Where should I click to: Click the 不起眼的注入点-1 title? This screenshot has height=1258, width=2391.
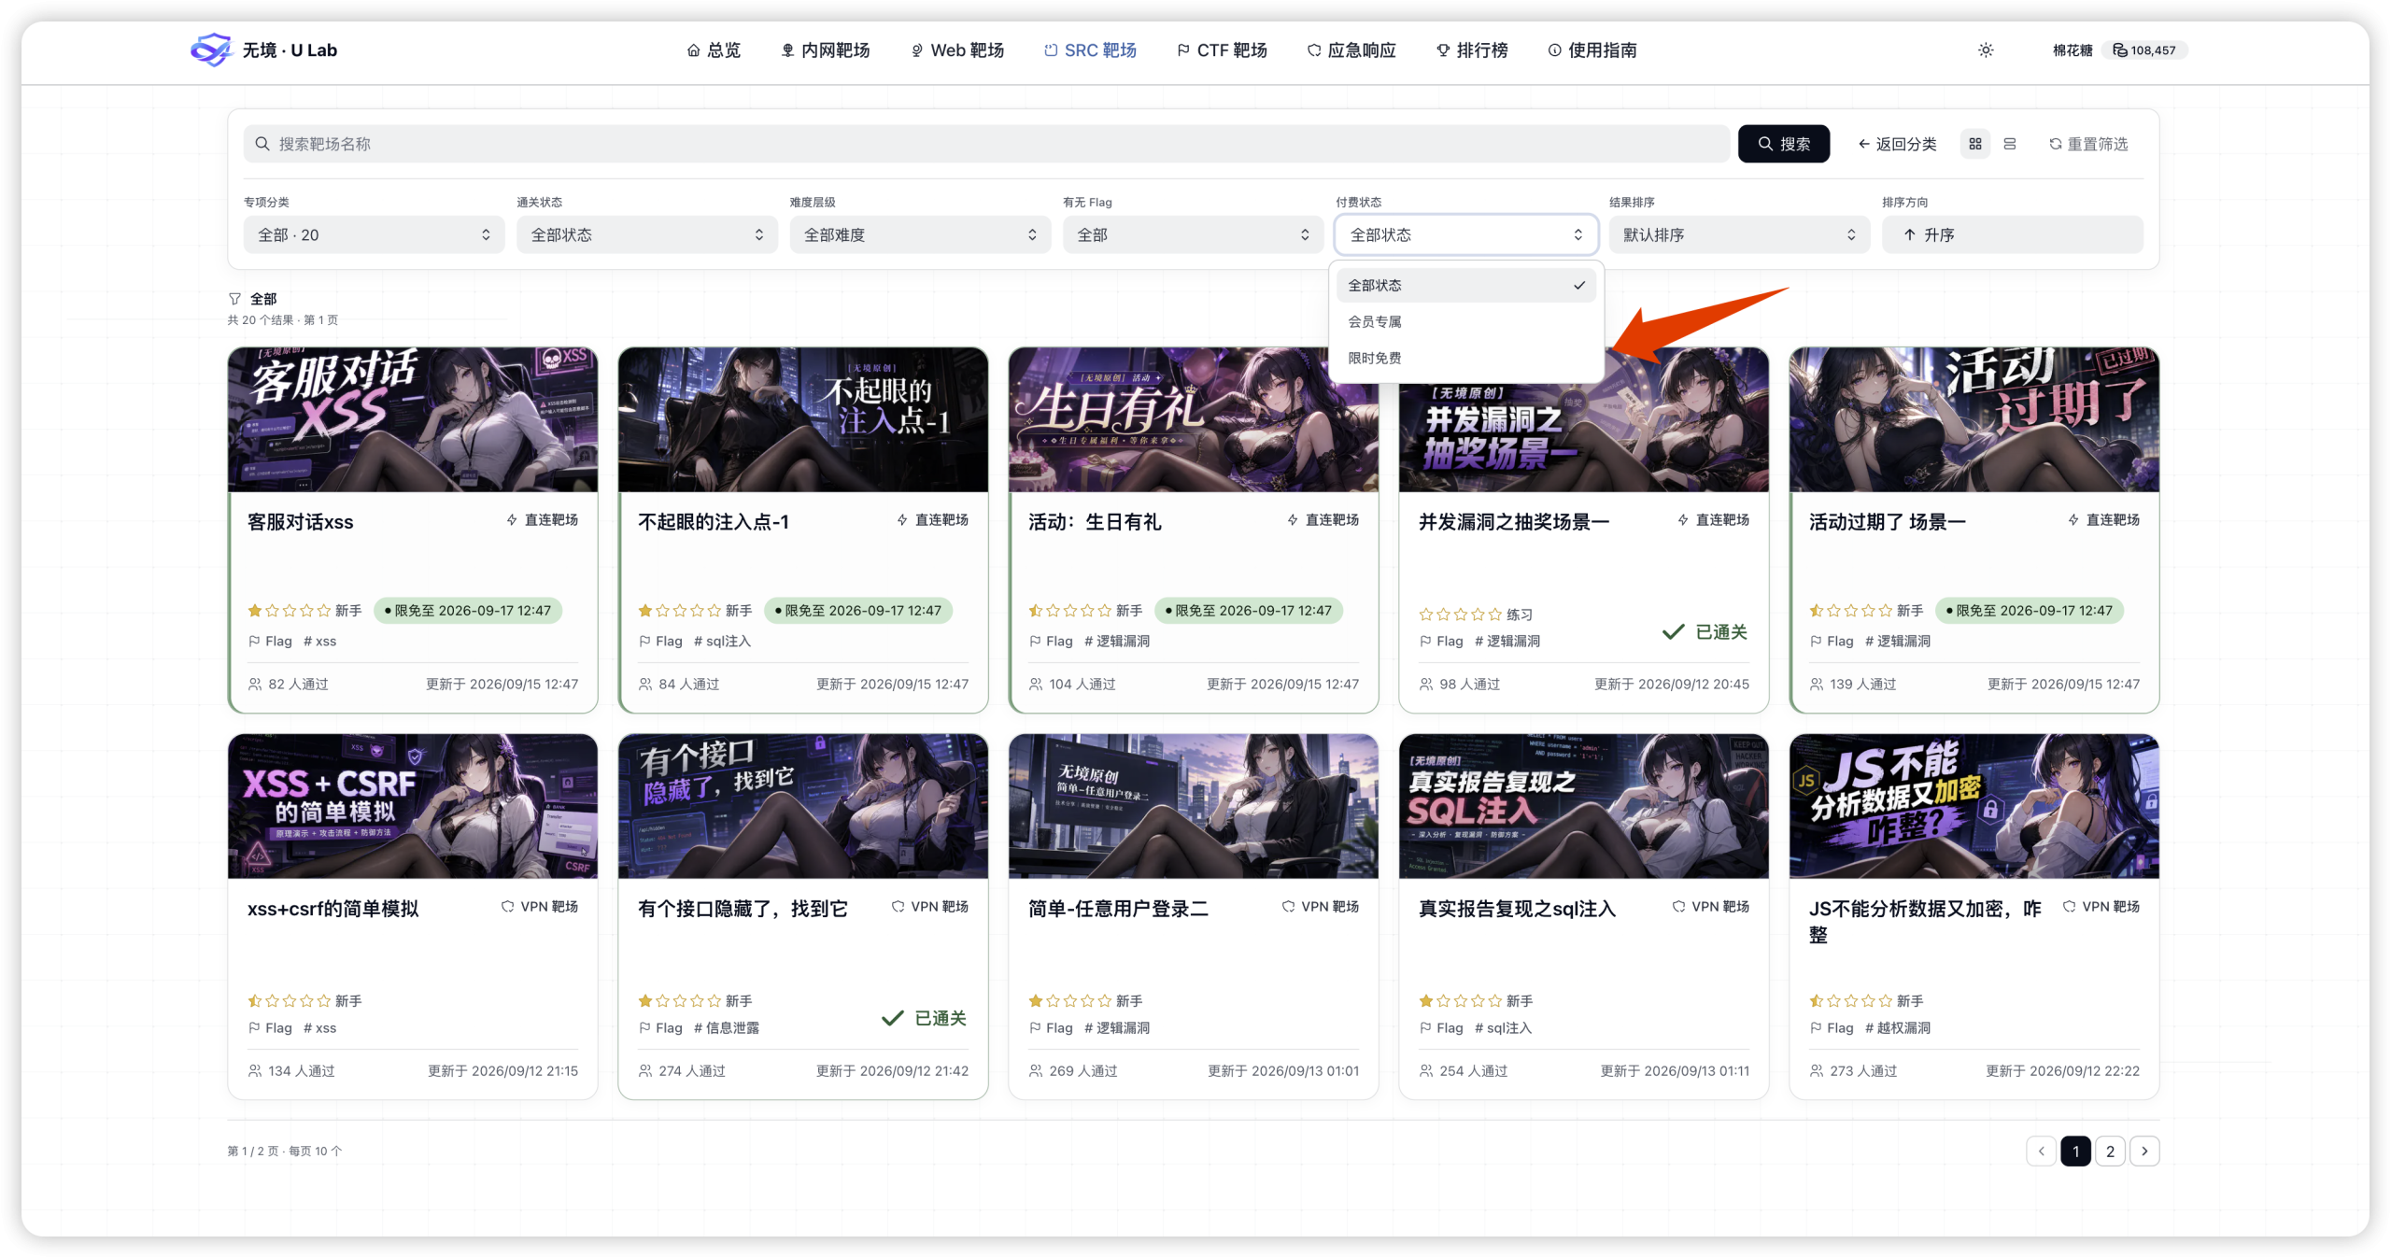pos(714,522)
